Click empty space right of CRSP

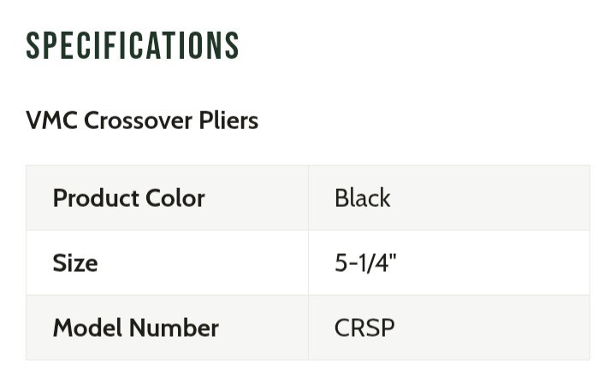click(491, 327)
